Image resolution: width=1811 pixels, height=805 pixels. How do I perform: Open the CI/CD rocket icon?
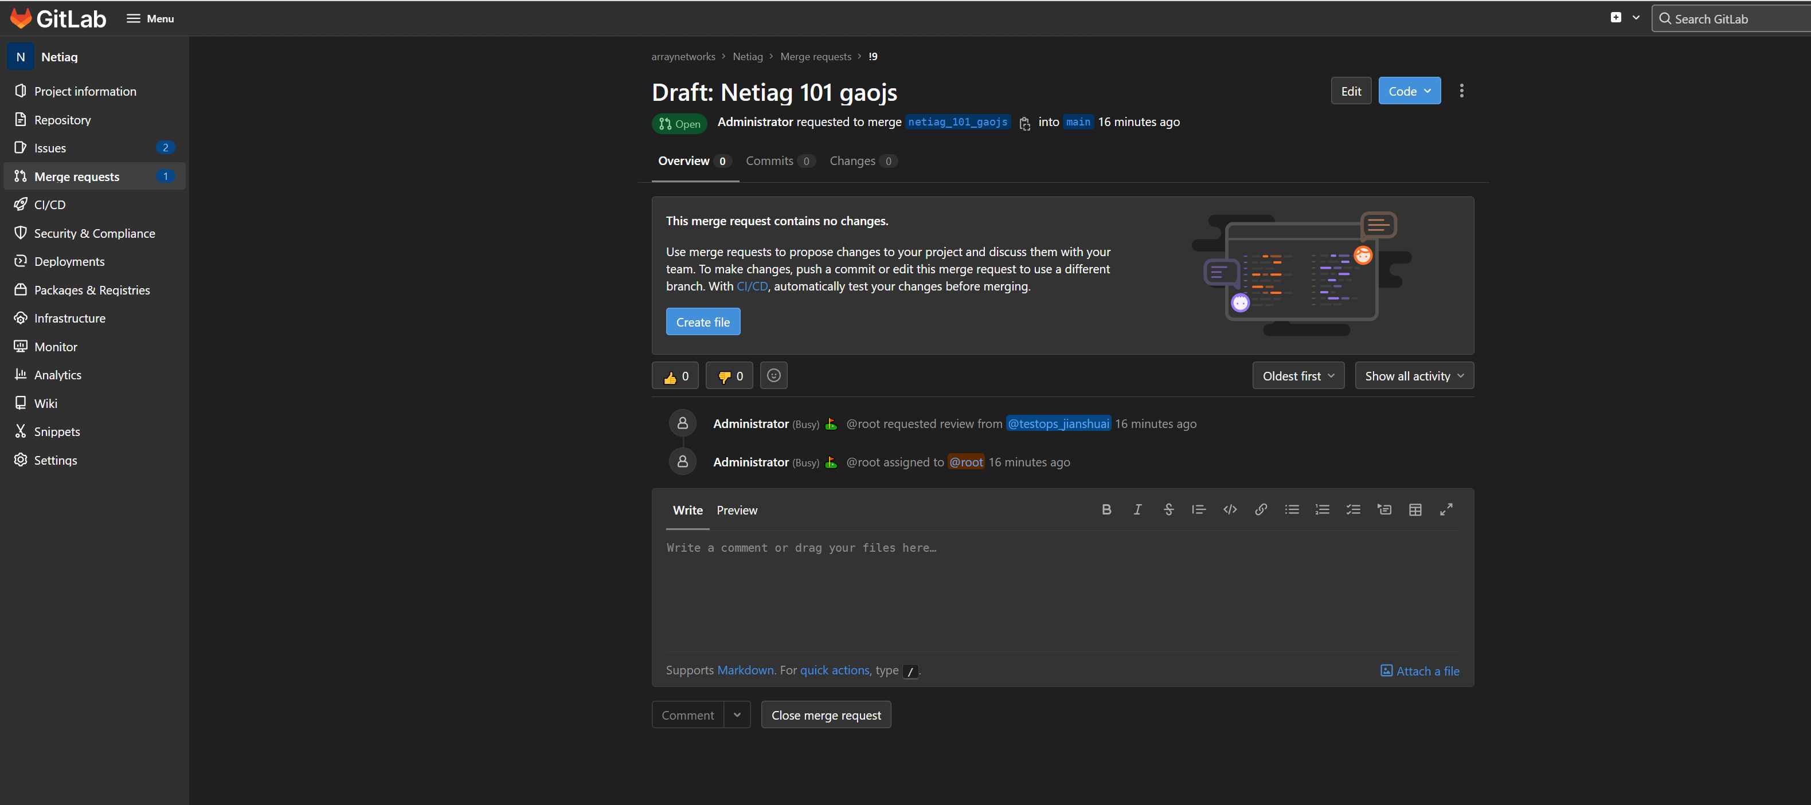[x=21, y=205]
